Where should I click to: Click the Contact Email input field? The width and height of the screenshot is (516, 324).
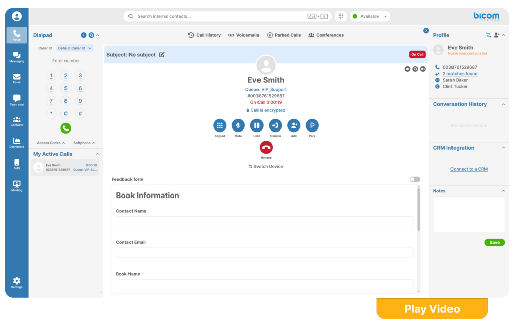click(x=264, y=252)
